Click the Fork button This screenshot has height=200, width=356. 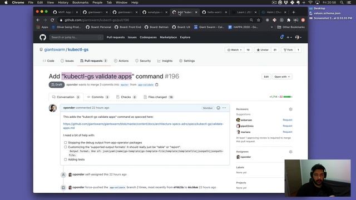[288, 50]
